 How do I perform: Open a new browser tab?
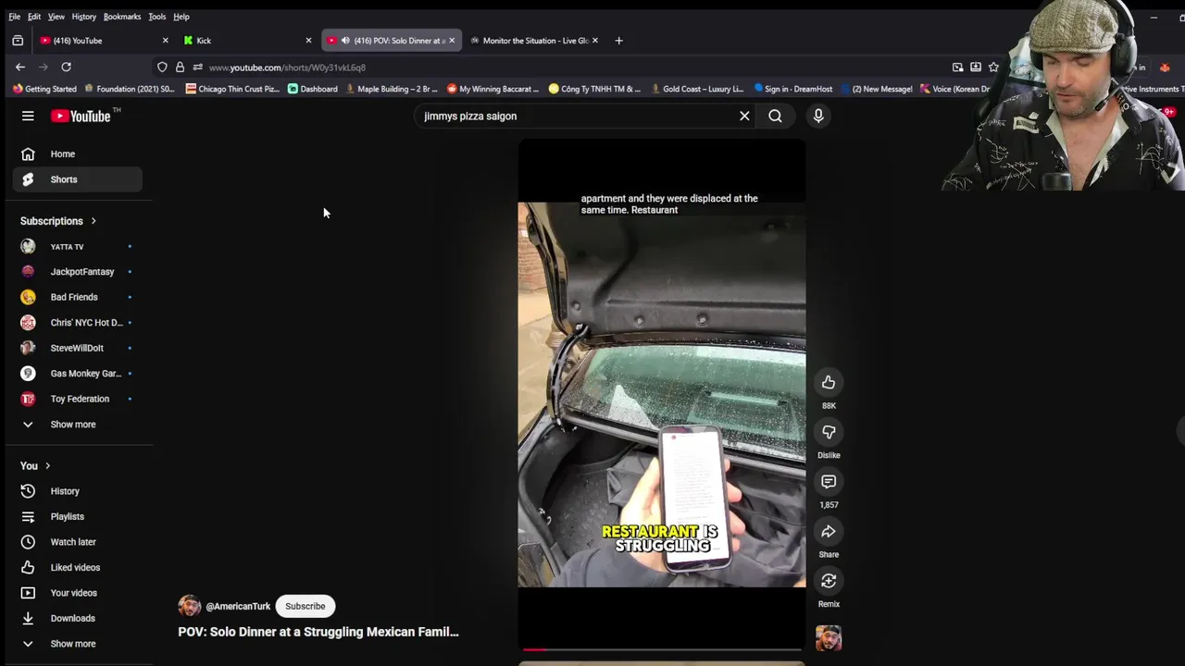(x=618, y=41)
